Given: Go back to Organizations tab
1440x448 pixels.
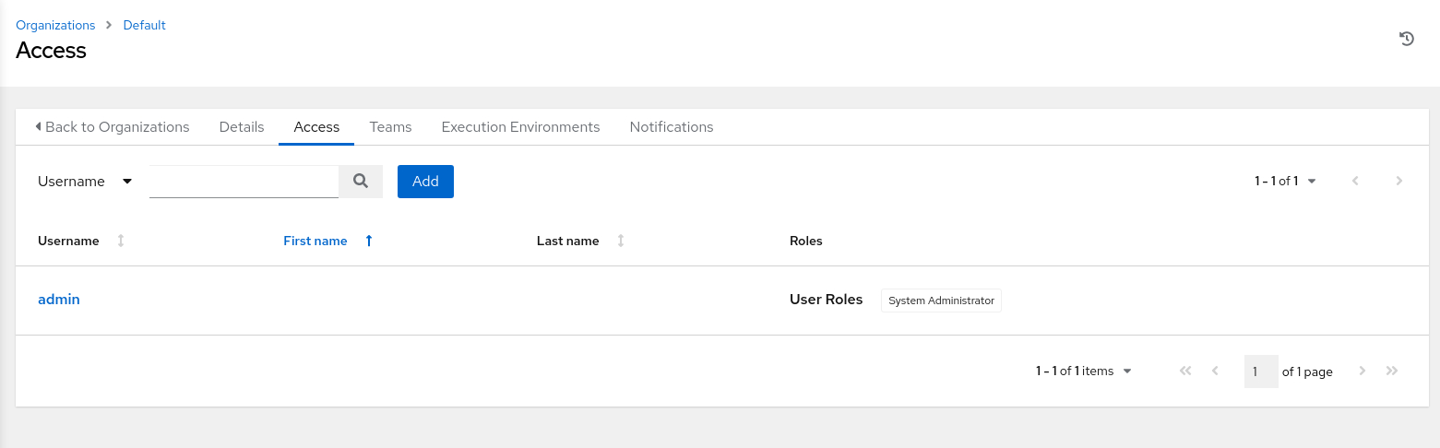Looking at the screenshot, I should click(x=112, y=127).
